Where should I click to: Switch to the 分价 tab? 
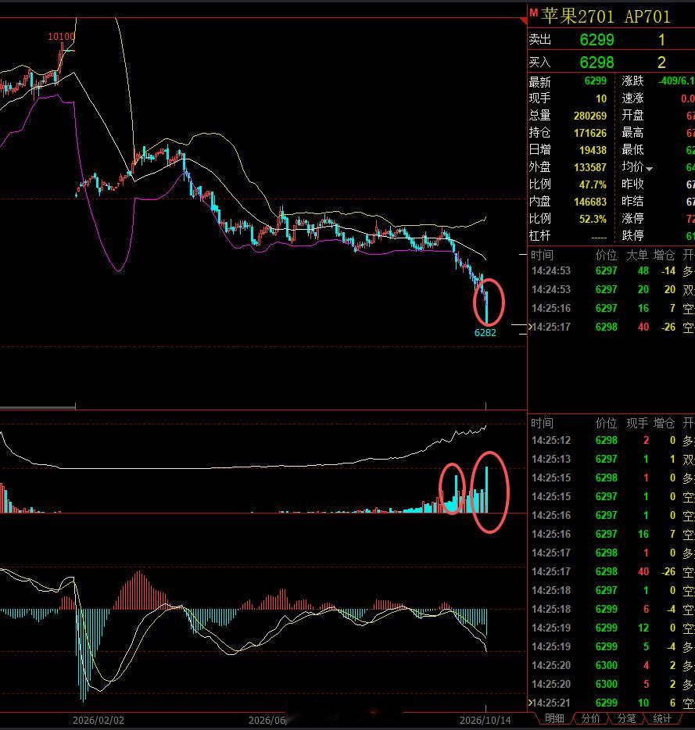591,719
